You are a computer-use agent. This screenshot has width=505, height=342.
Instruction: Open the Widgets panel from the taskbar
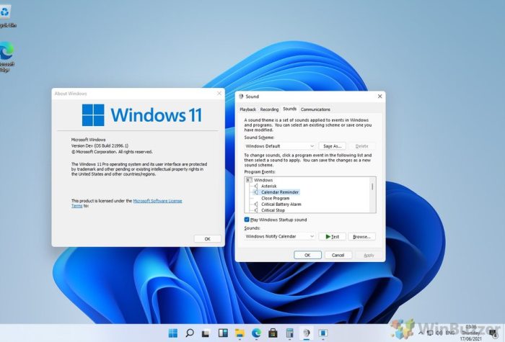[x=223, y=333]
